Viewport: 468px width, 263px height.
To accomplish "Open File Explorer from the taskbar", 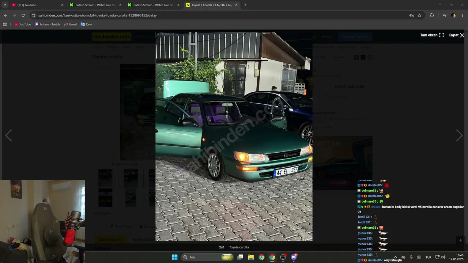I will 251,257.
